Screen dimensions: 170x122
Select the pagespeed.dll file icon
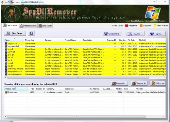(x=6, y=46)
